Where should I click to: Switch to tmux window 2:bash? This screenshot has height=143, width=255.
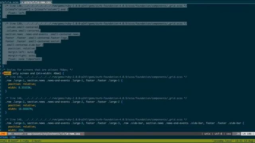(x=36, y=141)
